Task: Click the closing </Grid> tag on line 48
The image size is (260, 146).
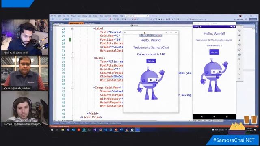Action: pyautogui.click(x=93, y=114)
